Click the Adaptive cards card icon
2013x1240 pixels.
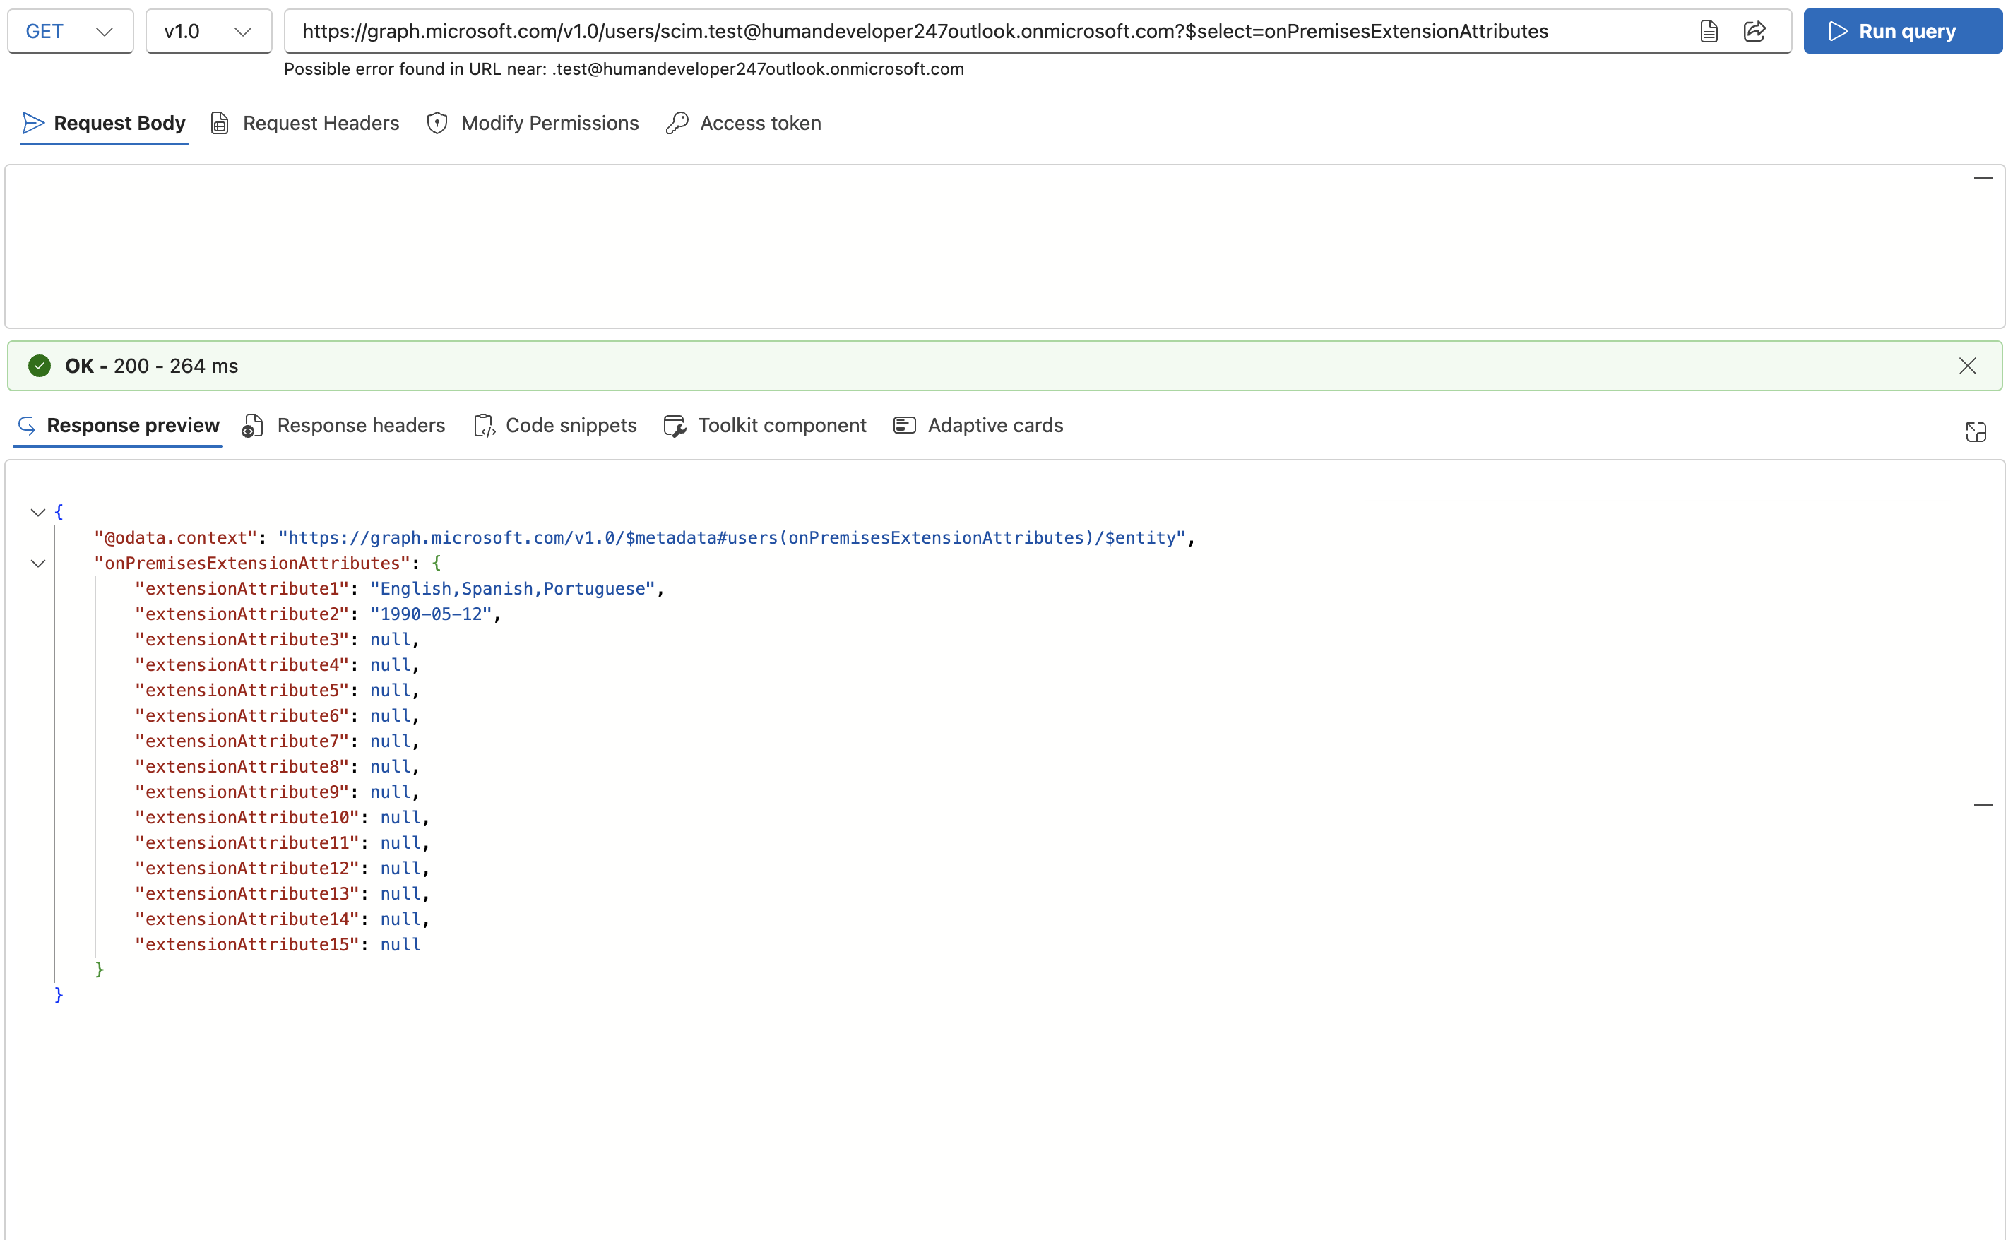[x=904, y=425]
